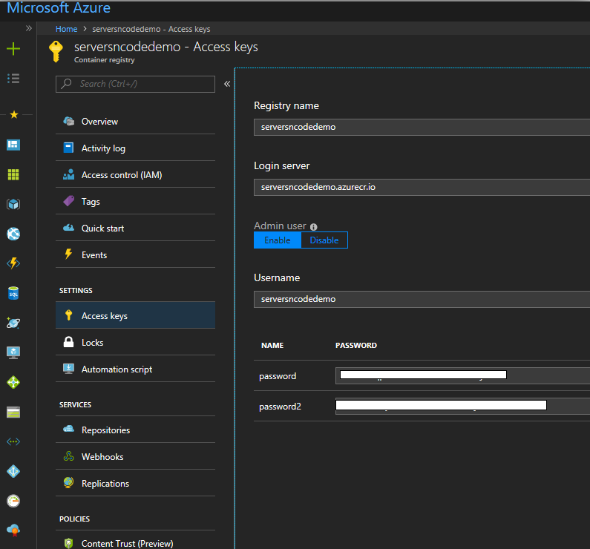Viewport: 590px width, 549px height.
Task: Open the Resource groups cube icon
Action: coord(13,204)
